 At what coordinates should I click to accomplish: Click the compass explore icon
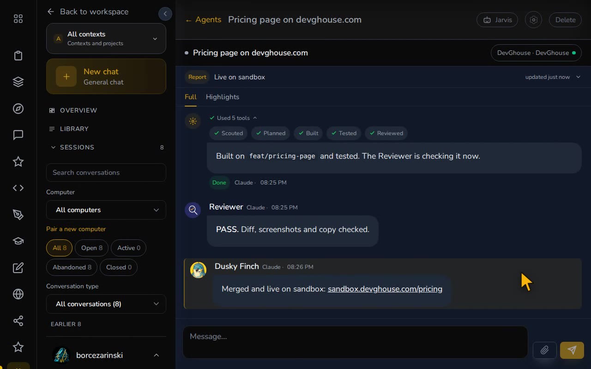tap(18, 109)
